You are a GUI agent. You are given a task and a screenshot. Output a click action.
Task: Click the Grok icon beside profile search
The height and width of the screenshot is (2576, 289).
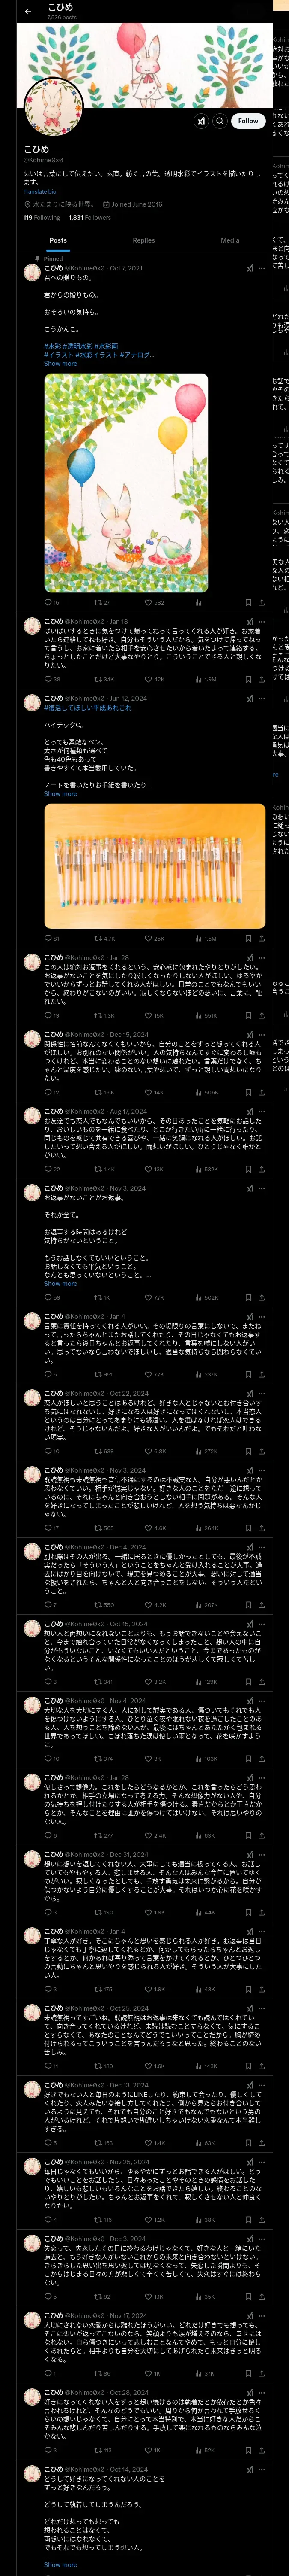[200, 120]
